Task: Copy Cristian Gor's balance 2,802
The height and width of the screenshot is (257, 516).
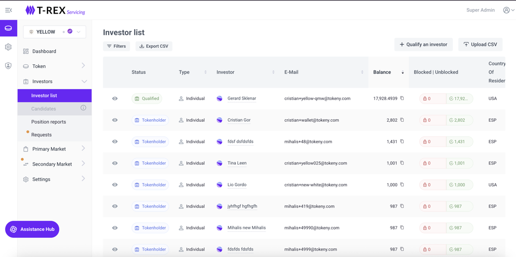Action: pos(402,120)
